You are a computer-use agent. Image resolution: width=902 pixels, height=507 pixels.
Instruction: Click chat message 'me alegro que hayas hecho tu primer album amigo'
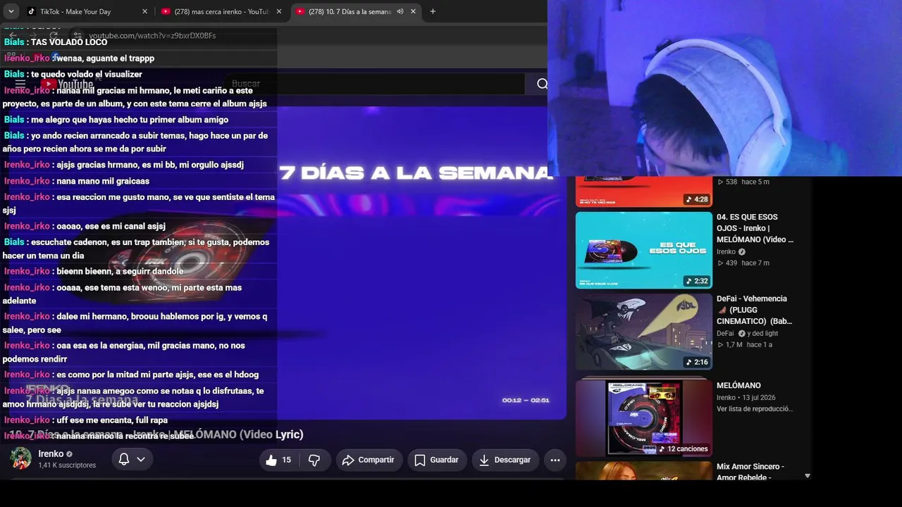[x=130, y=120]
